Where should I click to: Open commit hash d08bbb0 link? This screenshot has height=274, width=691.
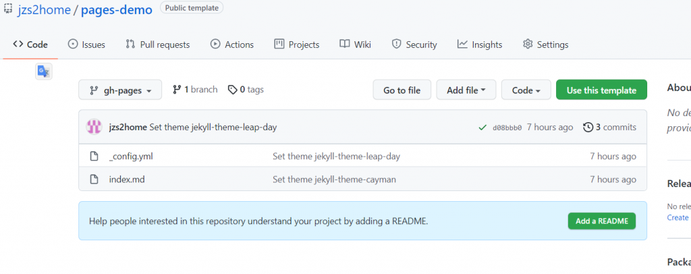(507, 128)
